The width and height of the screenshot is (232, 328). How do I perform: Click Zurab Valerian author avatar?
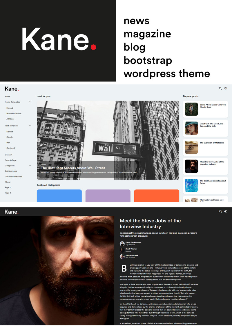click(122, 250)
